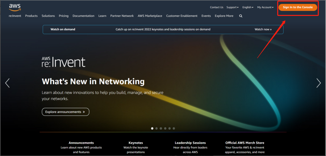The image size is (326, 156).
Task: Open the Products menu
Action: coord(31,16)
